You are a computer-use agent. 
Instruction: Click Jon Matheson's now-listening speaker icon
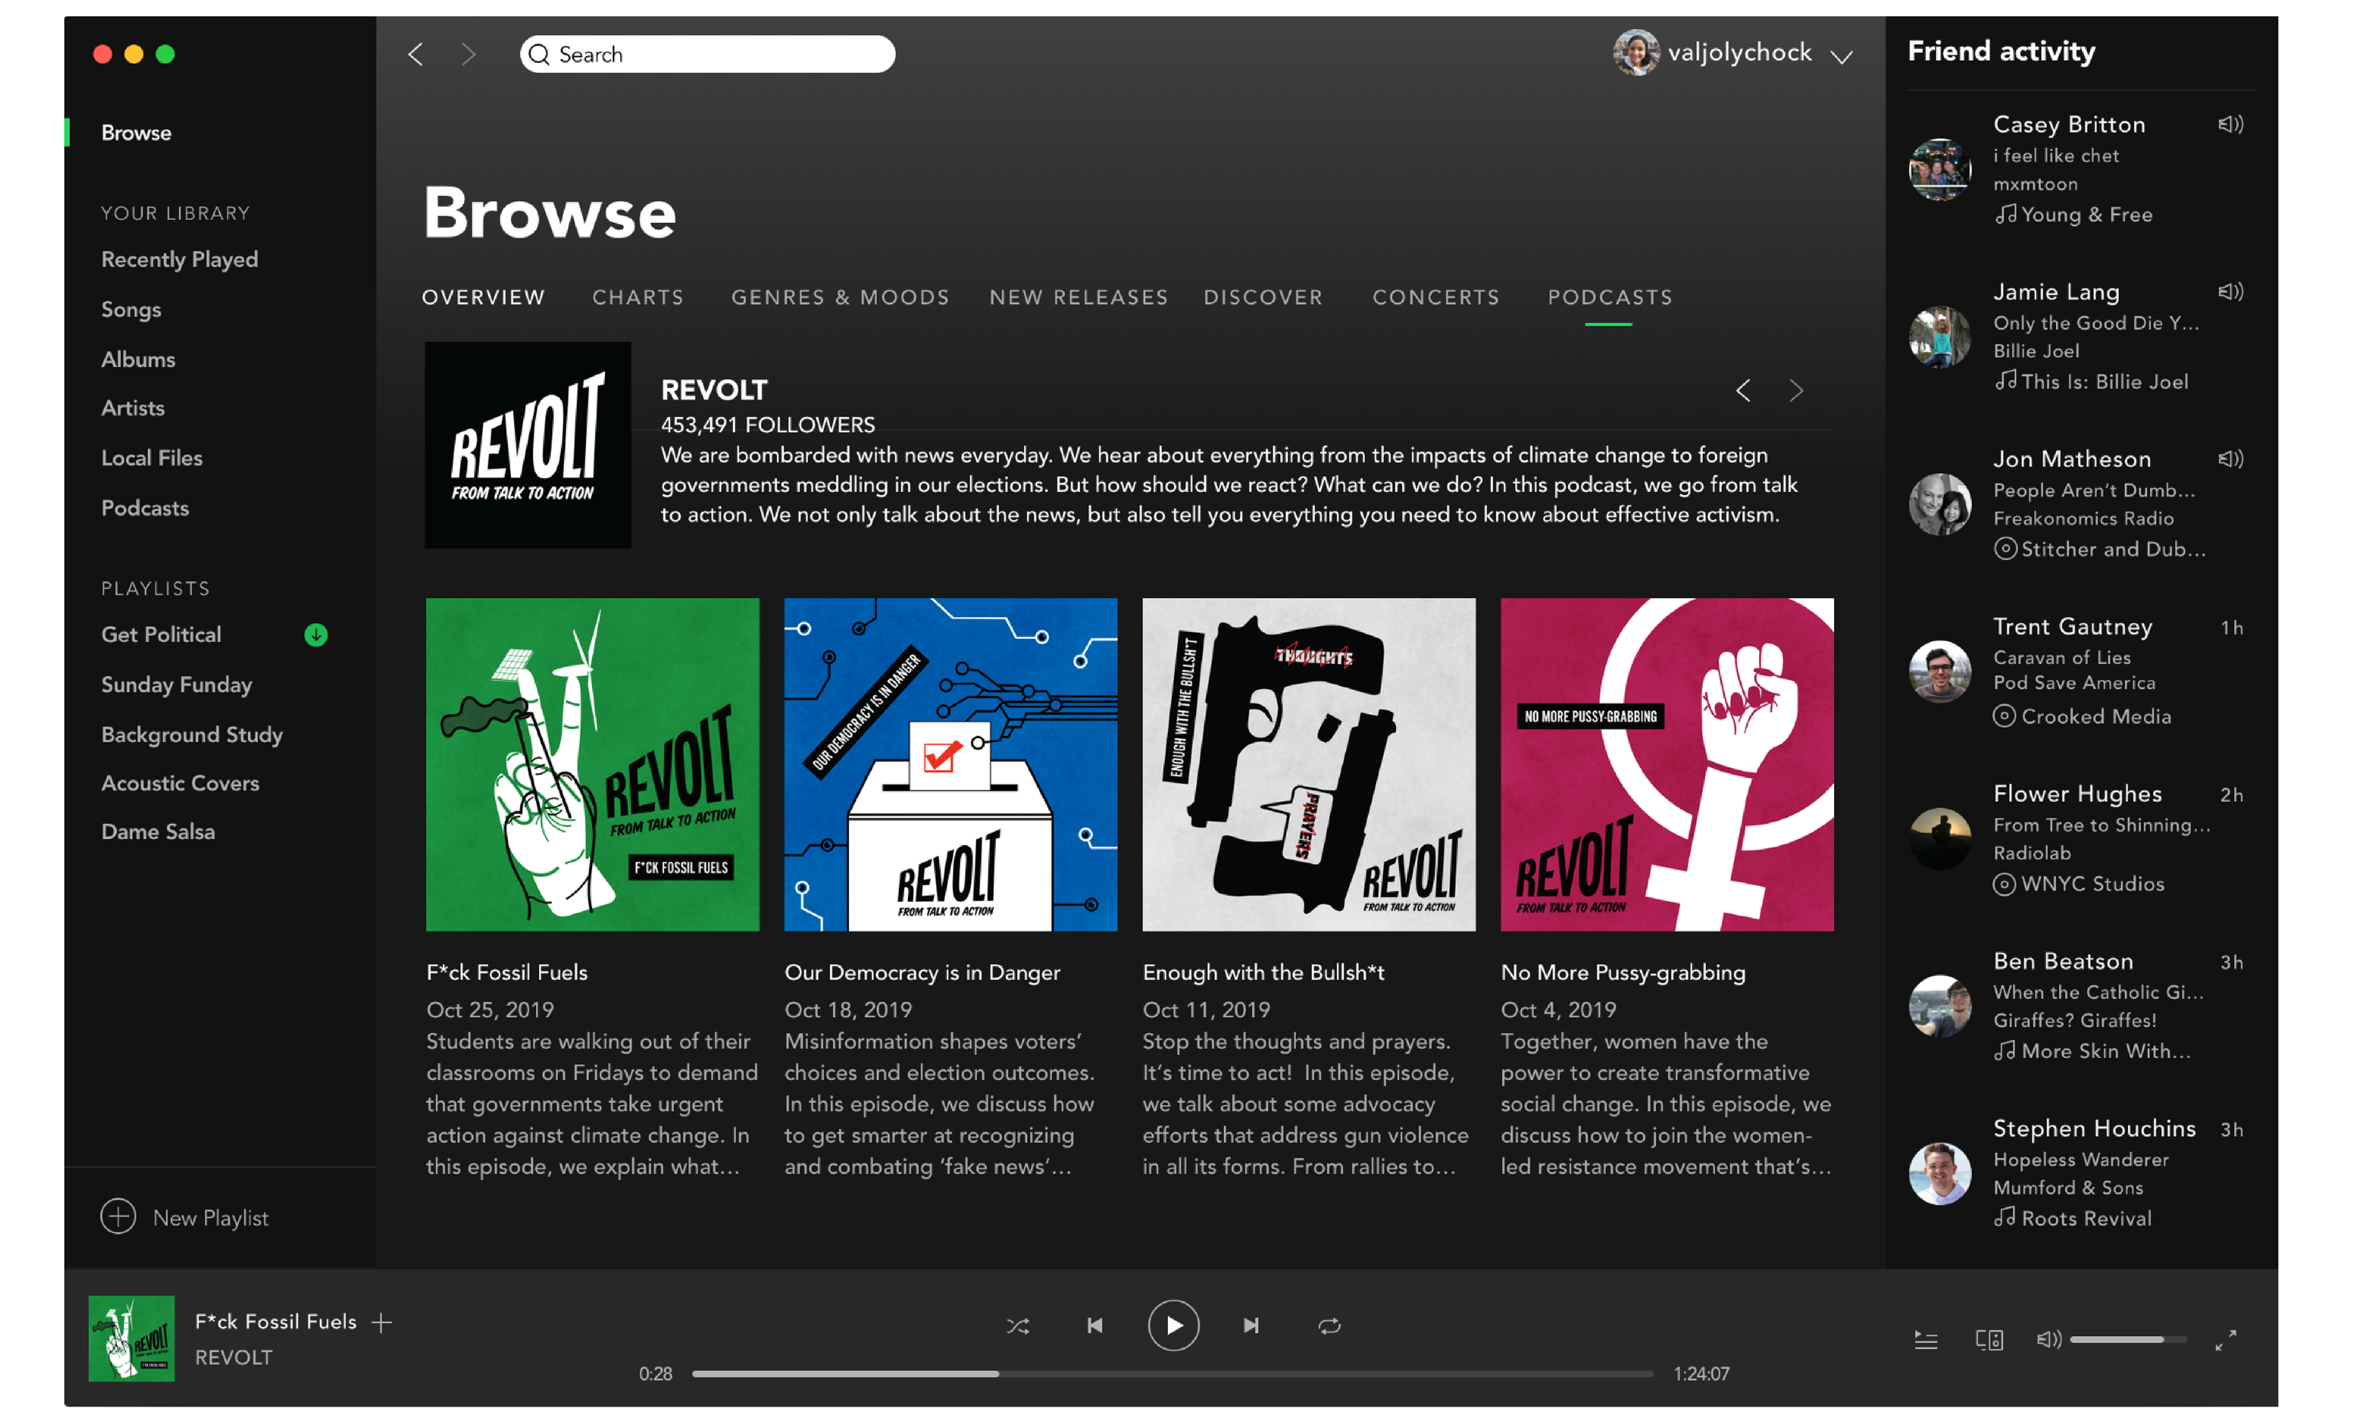coord(2231,459)
